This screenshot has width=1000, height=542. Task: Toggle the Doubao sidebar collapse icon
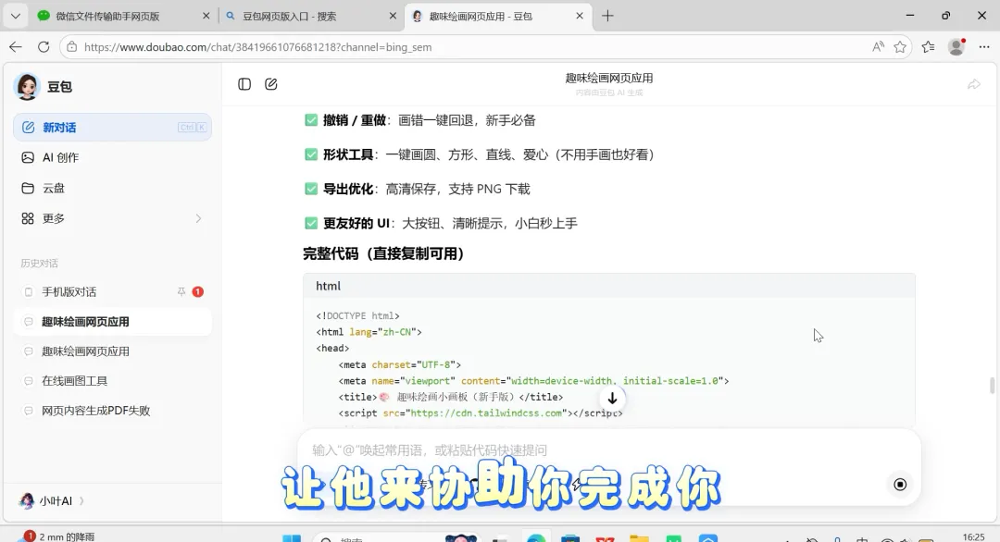tap(244, 84)
